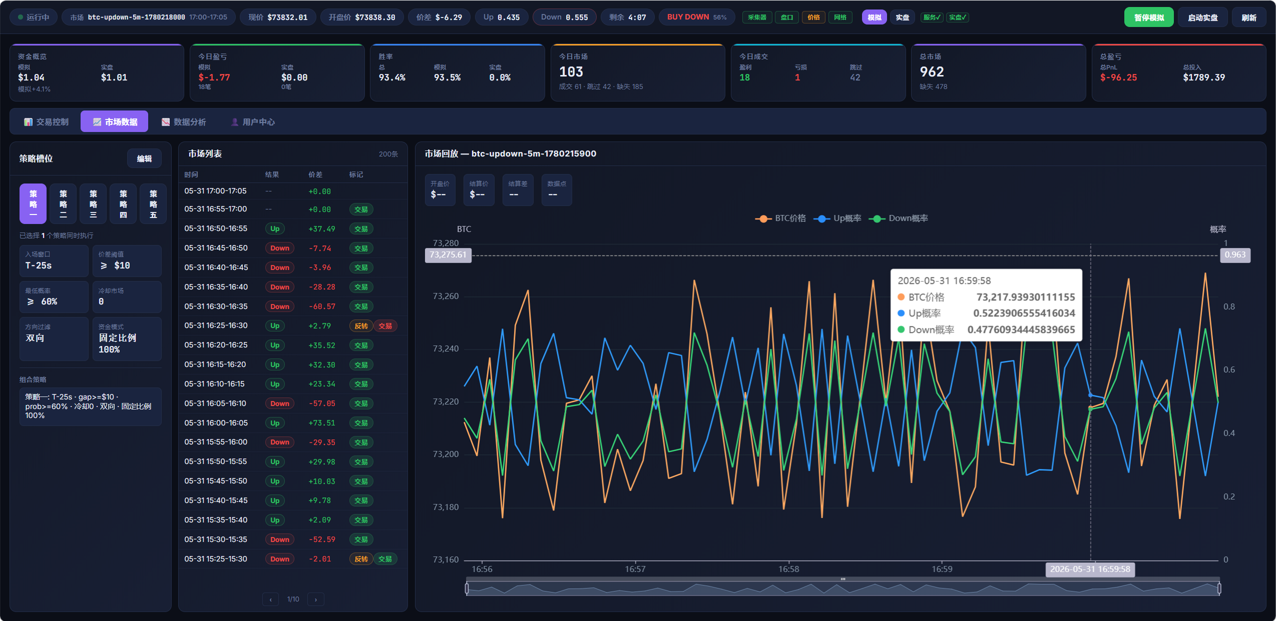This screenshot has width=1276, height=621.
Task: Select strategy slot 策略五
Action: coord(153,203)
